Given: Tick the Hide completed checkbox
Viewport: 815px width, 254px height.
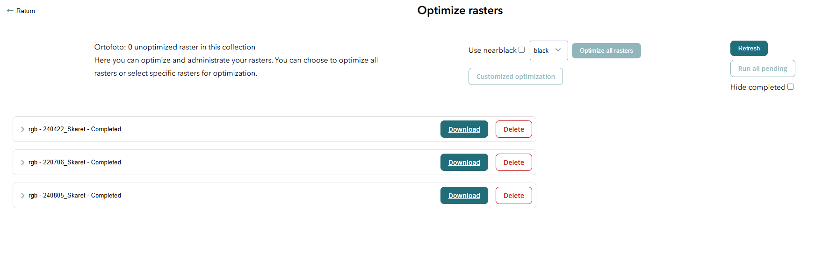Looking at the screenshot, I should (791, 87).
